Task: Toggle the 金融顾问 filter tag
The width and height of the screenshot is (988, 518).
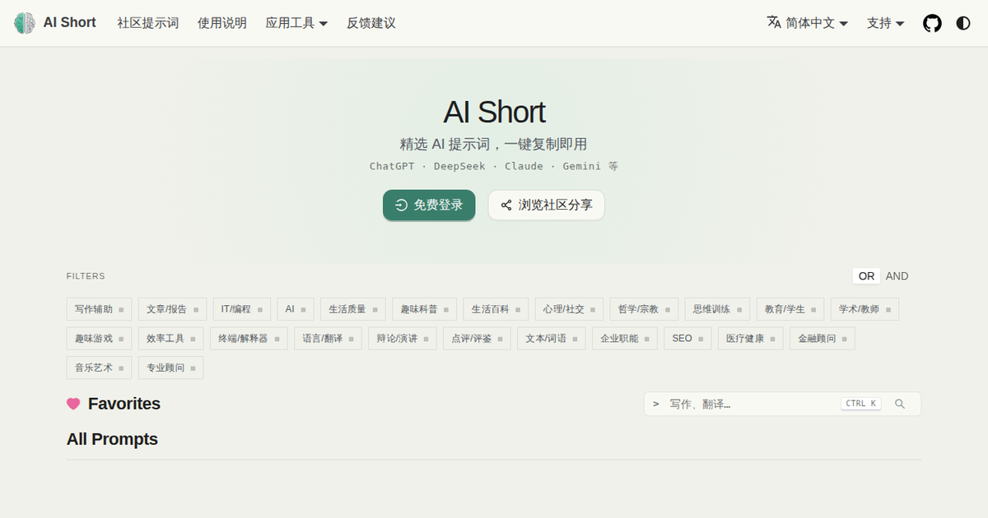Action: (x=823, y=338)
